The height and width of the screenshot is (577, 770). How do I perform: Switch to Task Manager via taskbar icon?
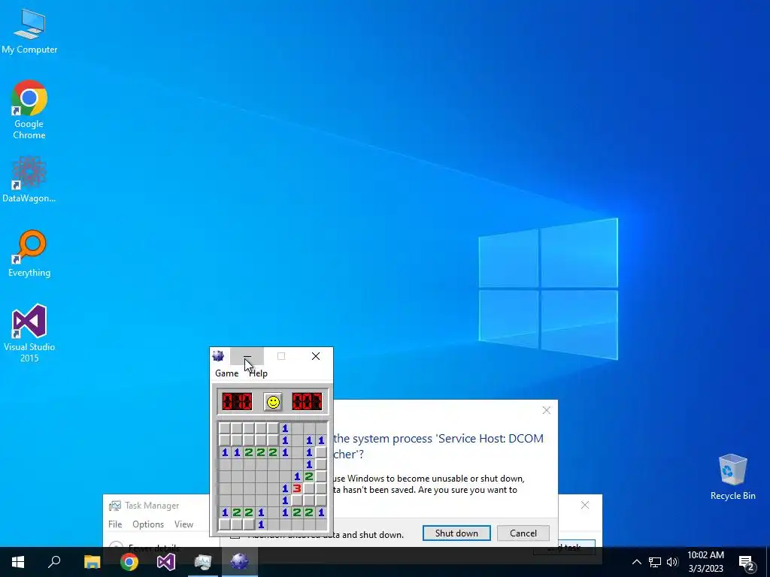(203, 562)
